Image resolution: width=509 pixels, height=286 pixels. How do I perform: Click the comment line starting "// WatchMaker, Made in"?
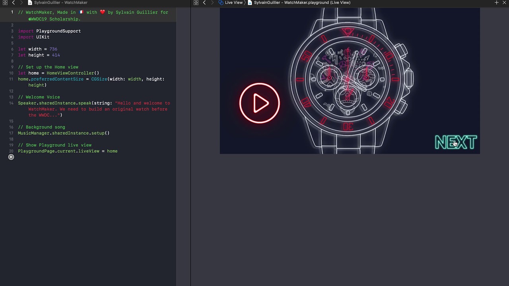93,15
